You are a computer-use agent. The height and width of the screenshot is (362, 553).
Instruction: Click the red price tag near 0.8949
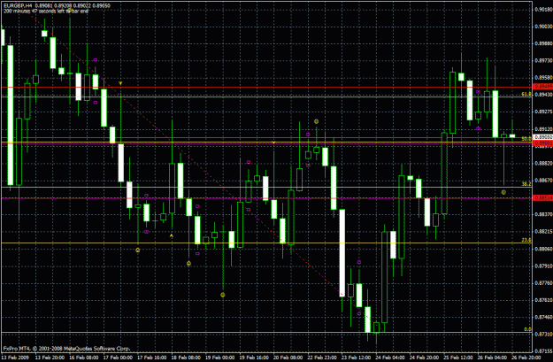(543, 87)
